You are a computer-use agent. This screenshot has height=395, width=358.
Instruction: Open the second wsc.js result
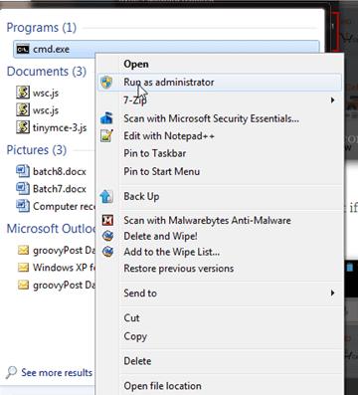[x=46, y=110]
